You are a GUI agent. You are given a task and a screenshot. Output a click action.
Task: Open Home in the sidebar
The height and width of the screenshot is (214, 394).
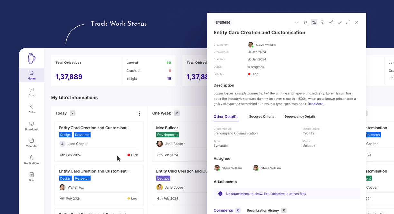[x=32, y=75]
